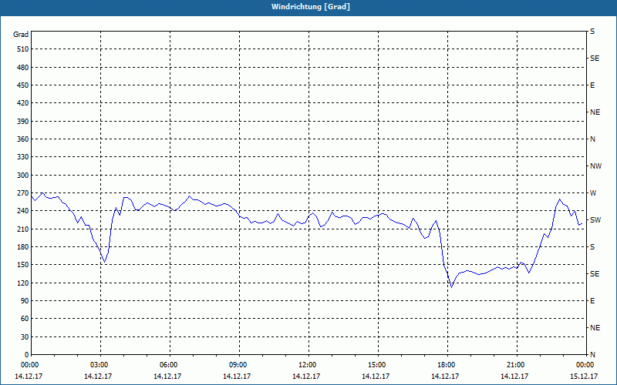Select the "Grad" axis unit label
The image size is (617, 385).
point(21,35)
